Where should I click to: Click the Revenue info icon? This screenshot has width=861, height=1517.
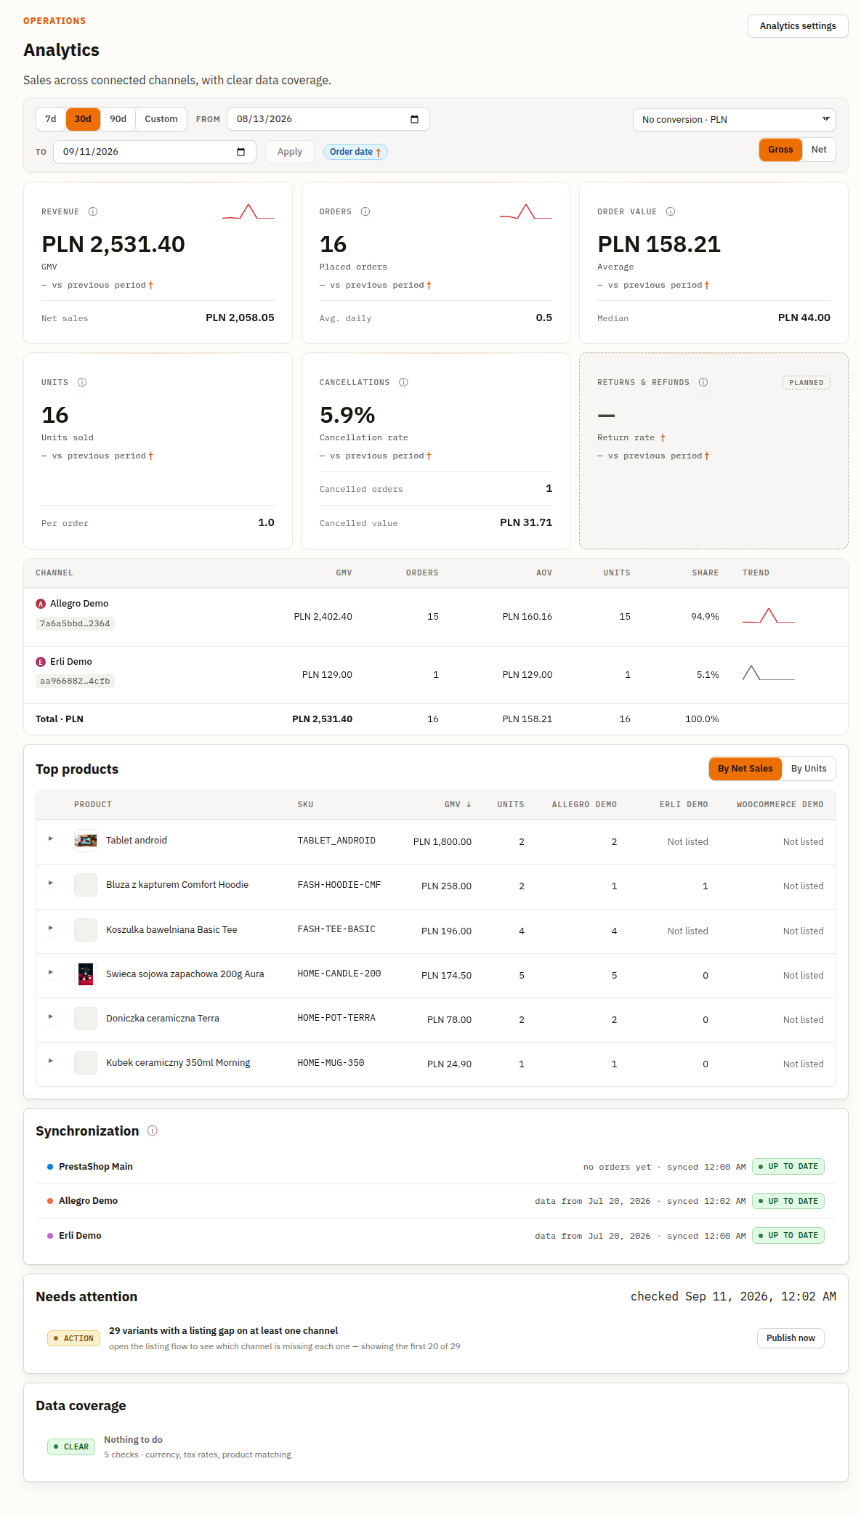pyautogui.click(x=93, y=211)
